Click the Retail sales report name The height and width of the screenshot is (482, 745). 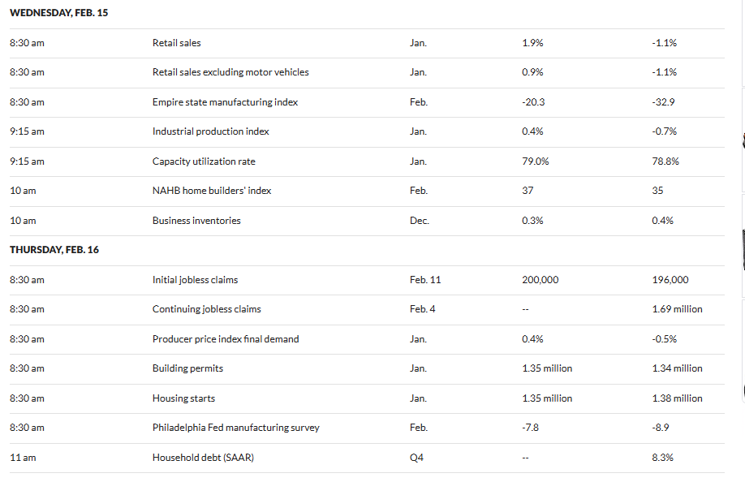176,43
